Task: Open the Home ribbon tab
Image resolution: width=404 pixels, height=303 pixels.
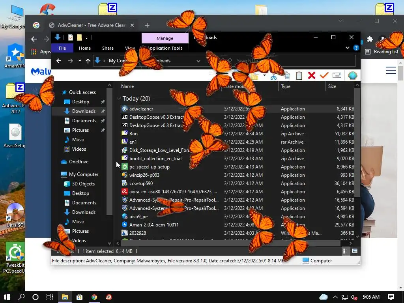Action: [85, 48]
